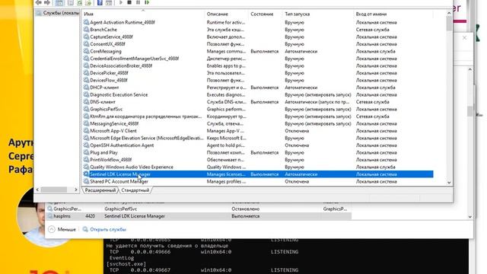Screen dimensions: 487x274
Task: Sort by the Тип запуска column header
Action: point(318,14)
